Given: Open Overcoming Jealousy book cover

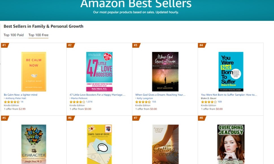Looking at the screenshot, I should click(230, 144).
